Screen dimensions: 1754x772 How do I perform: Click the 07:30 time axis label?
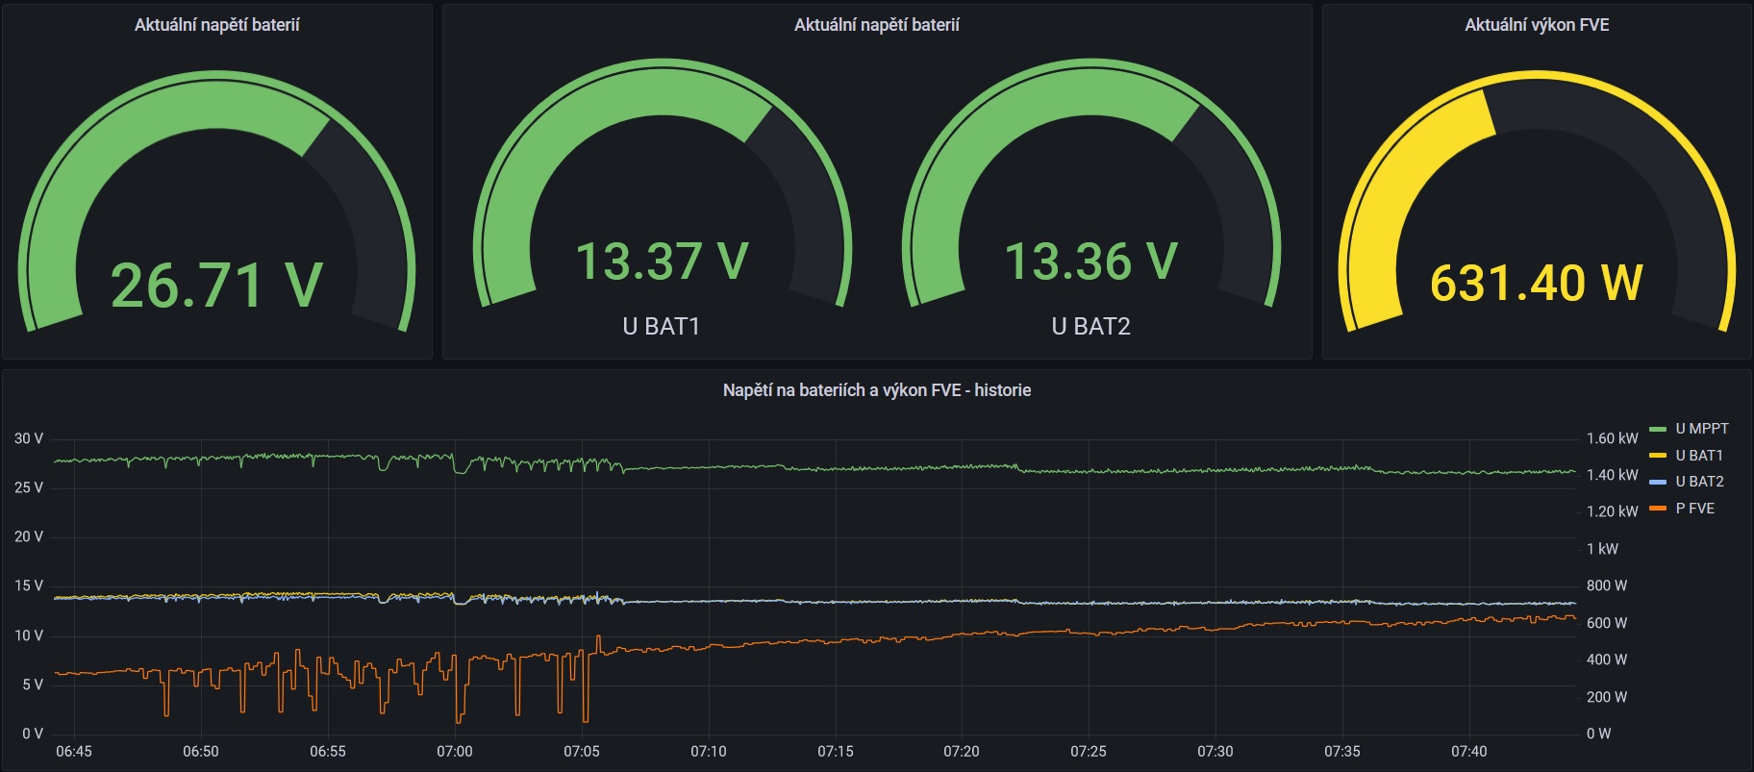click(x=1215, y=752)
